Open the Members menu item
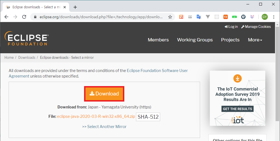The image size is (280, 141). pos(158,40)
